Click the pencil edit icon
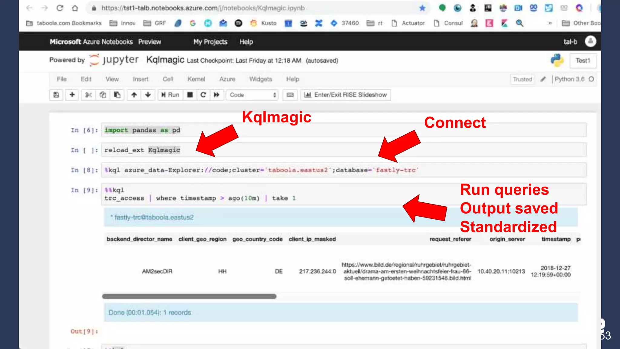Screen dimensions: 620x349 (x=543, y=79)
